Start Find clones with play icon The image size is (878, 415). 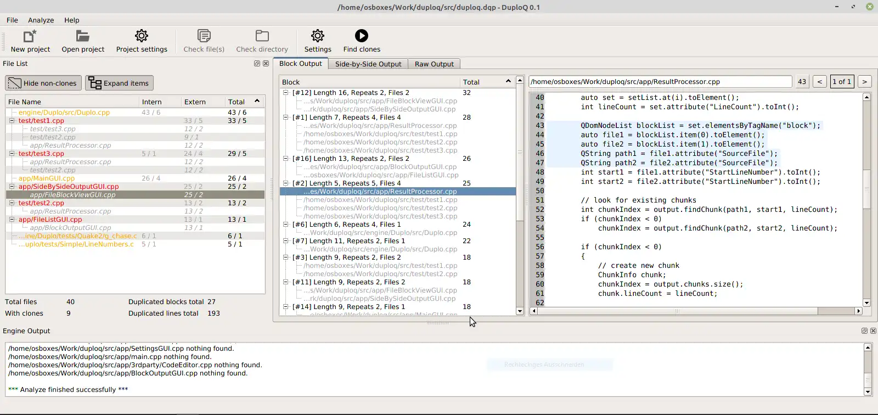[362, 36]
